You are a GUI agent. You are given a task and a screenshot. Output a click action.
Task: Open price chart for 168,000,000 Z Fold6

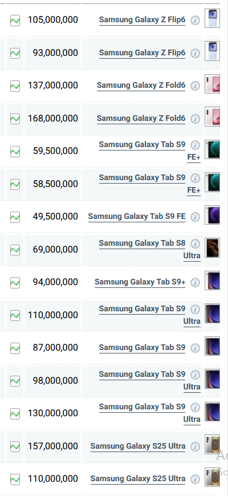15,119
